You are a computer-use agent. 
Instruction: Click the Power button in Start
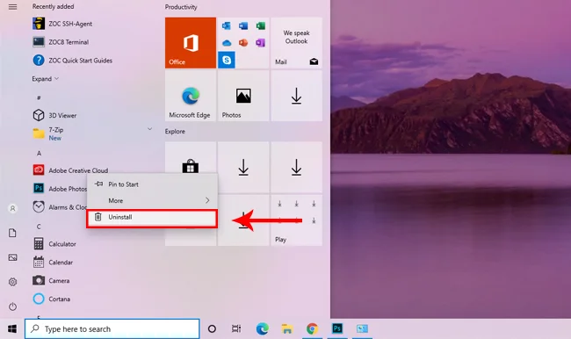pos(13,307)
